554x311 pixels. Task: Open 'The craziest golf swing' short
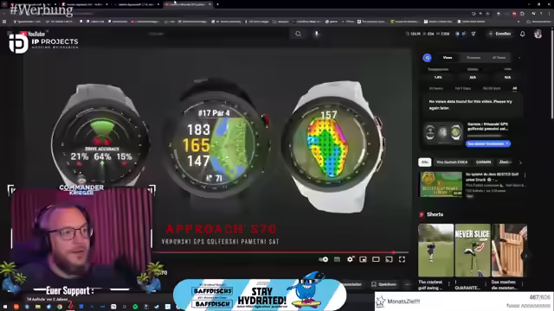tap(435, 250)
